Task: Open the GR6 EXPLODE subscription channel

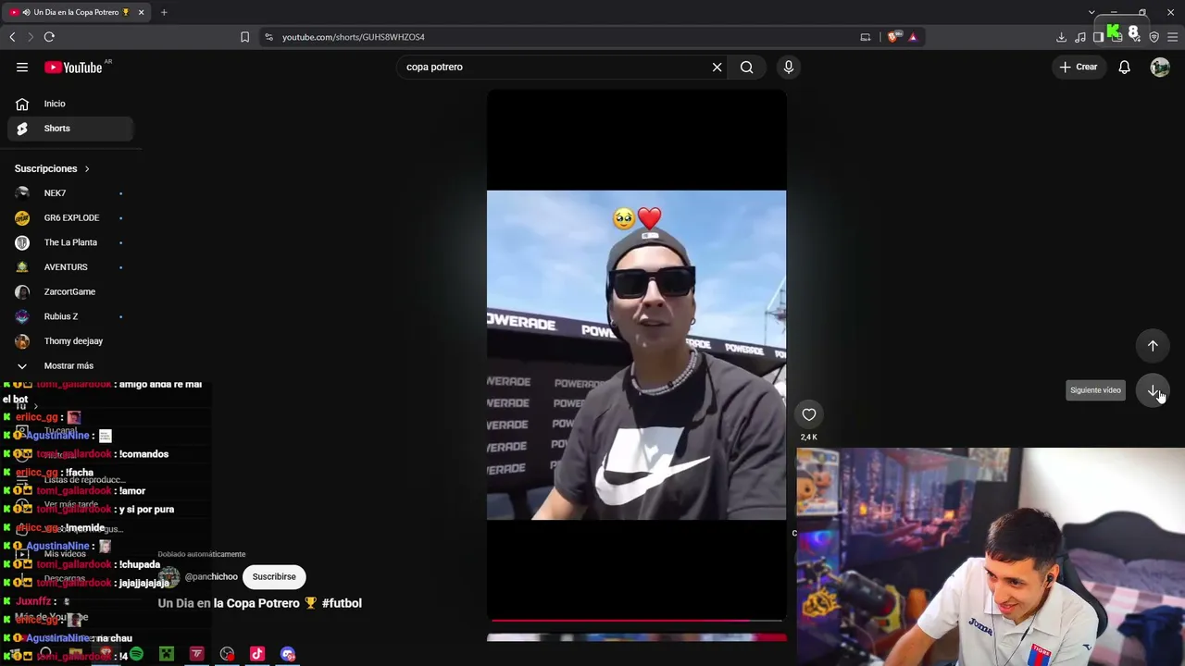Action: (70, 217)
